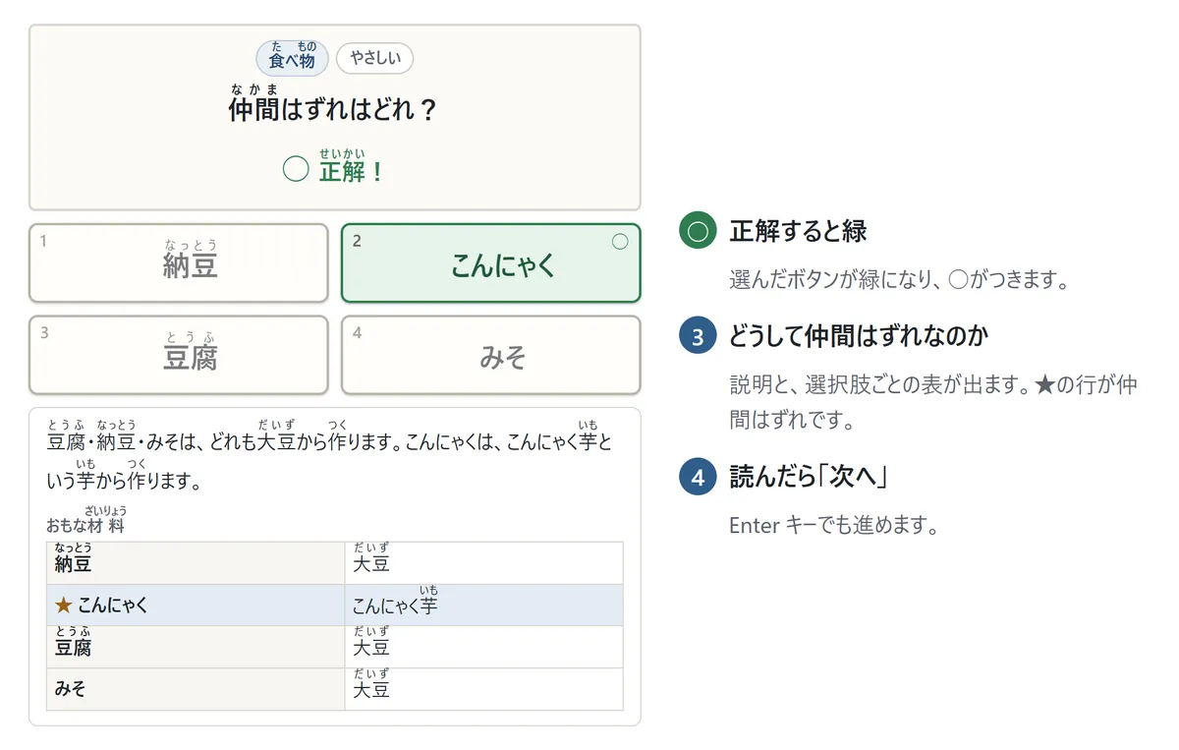Click the 読んだら「次へ」 heading

[x=809, y=478]
